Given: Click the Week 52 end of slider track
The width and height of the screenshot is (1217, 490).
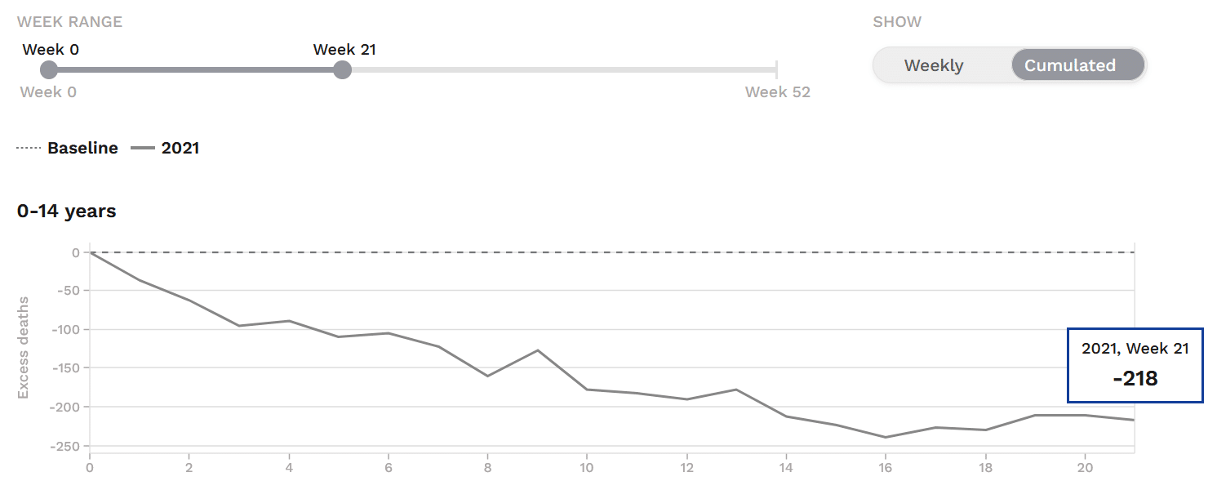Looking at the screenshot, I should coord(776,70).
